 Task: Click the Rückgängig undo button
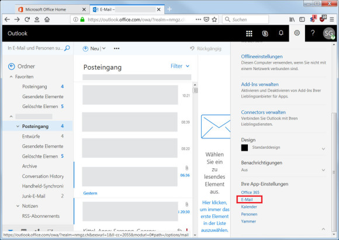coord(206,48)
